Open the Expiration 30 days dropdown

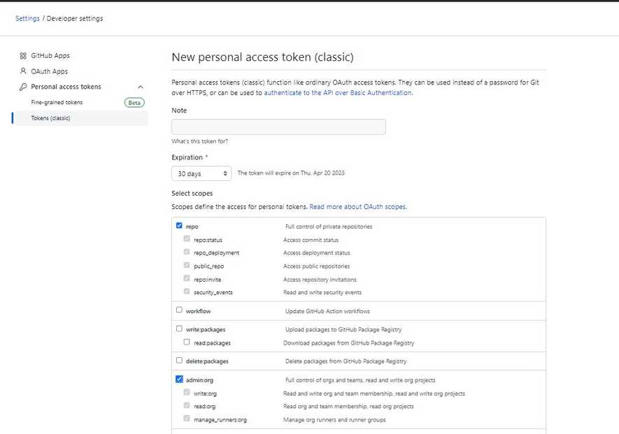click(x=201, y=173)
